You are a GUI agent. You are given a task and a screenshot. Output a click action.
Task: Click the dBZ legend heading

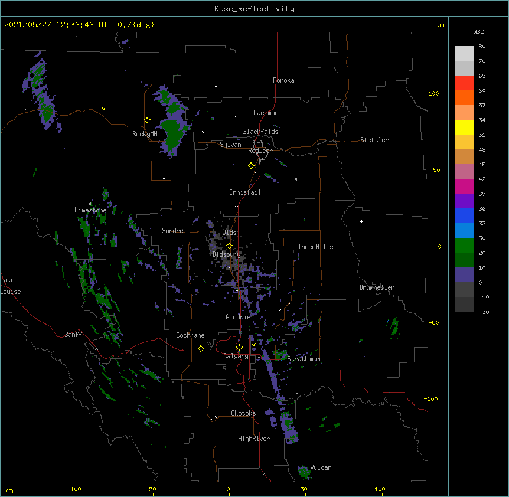(478, 31)
